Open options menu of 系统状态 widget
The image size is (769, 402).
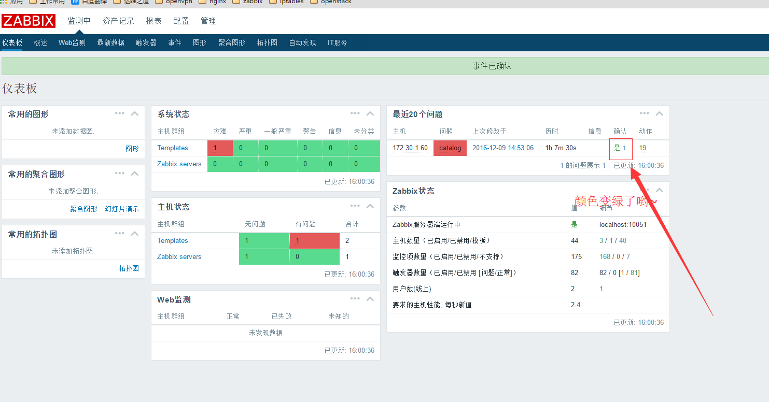pos(355,113)
